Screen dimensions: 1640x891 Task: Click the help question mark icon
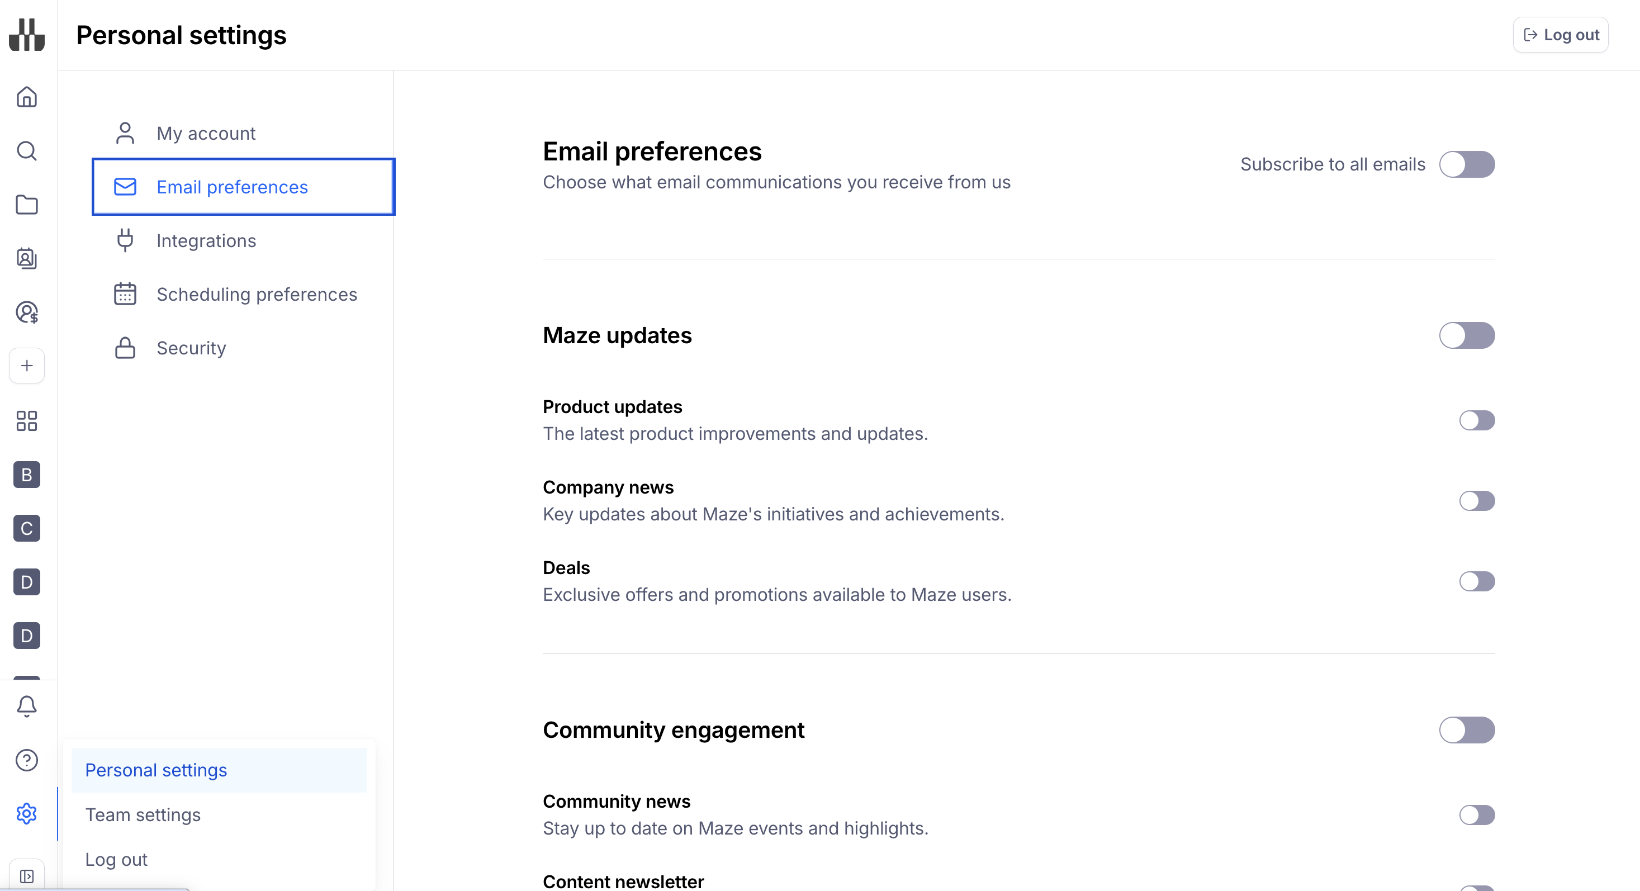coord(27,760)
